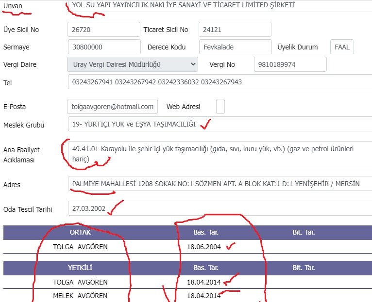Click the Oda Tescil Tarihi field
This screenshot has height=302, width=372.
pyautogui.click(x=220, y=208)
